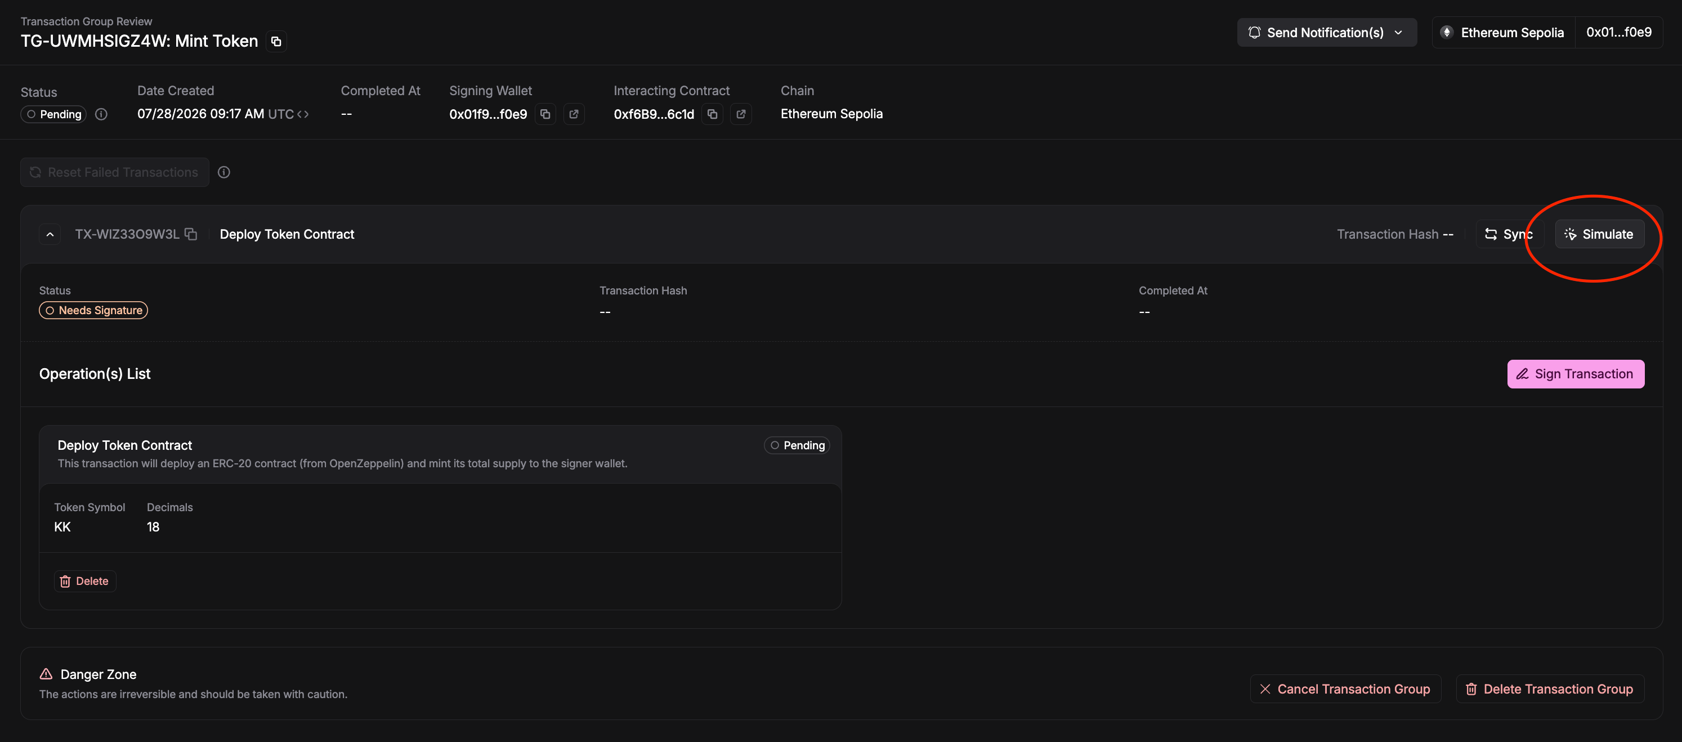Click the Sign Transaction button
This screenshot has width=1682, height=742.
(1575, 374)
